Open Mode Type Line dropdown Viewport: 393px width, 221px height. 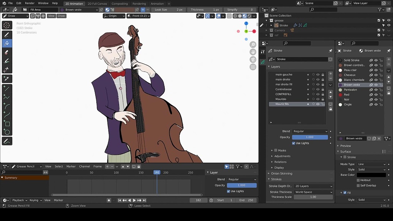tap(372, 164)
